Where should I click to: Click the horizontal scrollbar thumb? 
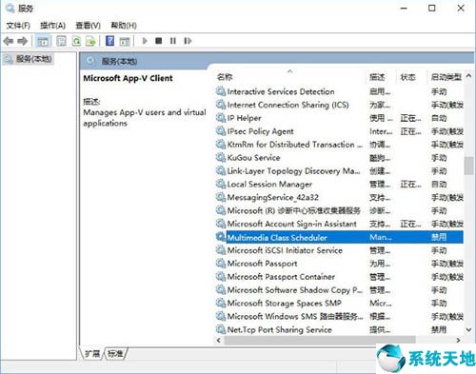(320, 340)
